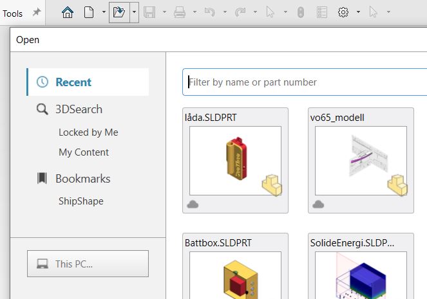This screenshot has height=299, width=427.
Task: Open the Tools menu
Action: pyautogui.click(x=13, y=13)
